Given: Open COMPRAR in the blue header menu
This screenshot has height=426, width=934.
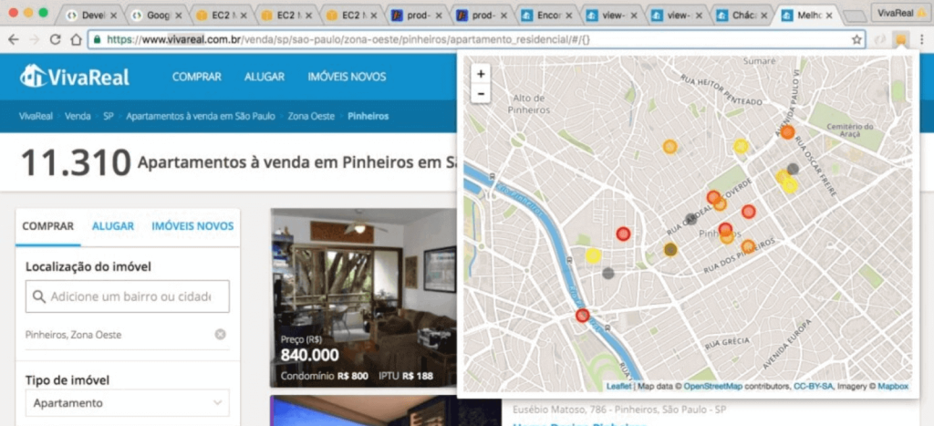Looking at the screenshot, I should pyautogui.click(x=197, y=77).
